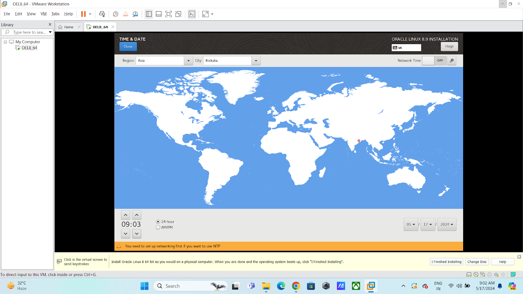Click the hard disk device status icon
Screen dimensions: 523x294
click(x=469, y=274)
